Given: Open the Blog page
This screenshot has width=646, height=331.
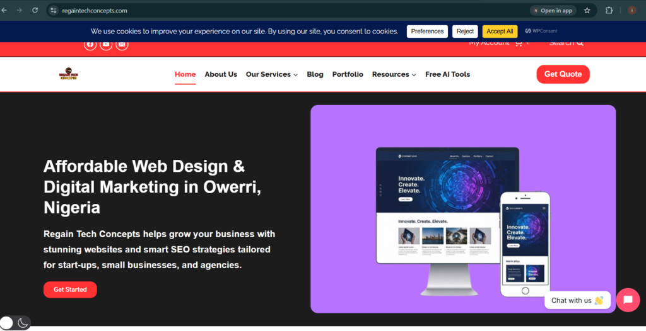Looking at the screenshot, I should click(x=315, y=74).
